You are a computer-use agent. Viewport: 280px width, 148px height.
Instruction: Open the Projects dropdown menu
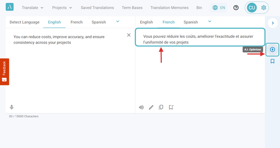click(62, 8)
